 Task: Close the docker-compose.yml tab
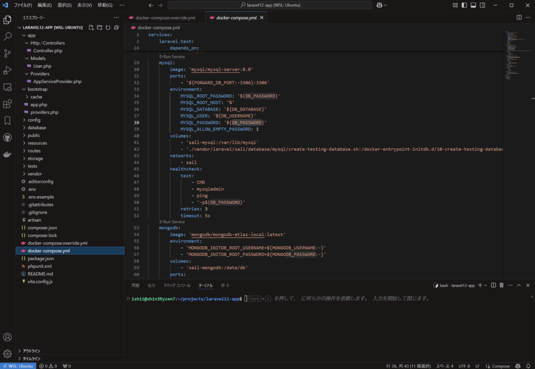(x=262, y=18)
